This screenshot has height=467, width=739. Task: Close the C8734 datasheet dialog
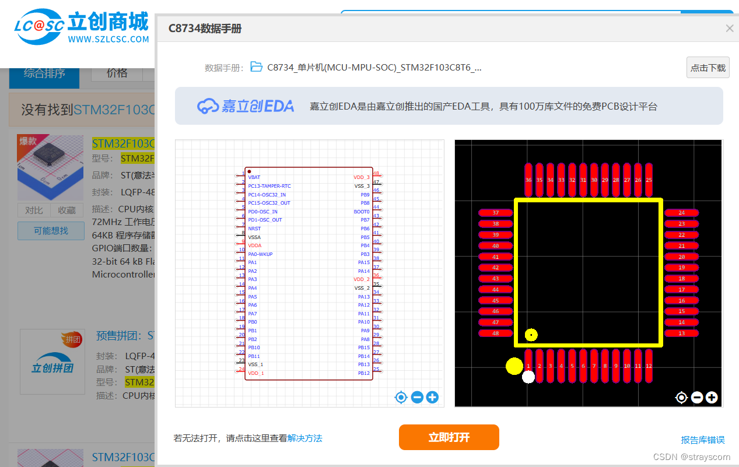730,28
